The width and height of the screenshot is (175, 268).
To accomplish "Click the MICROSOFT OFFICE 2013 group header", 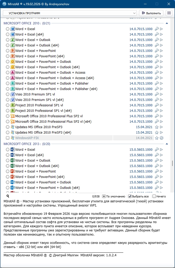I will coord(27,144).
